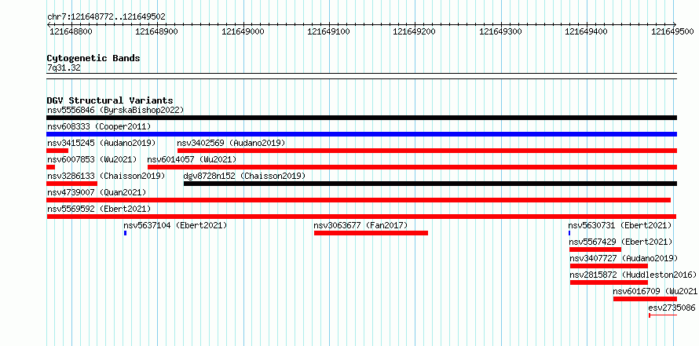Select the 7q31.32 band label
Viewport: 699px width, 346px height.
[x=64, y=68]
